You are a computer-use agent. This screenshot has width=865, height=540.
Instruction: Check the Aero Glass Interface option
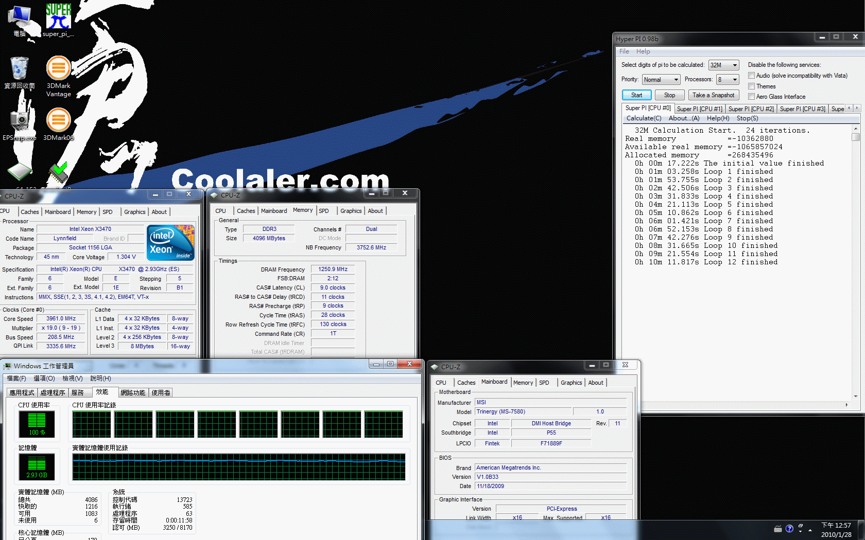pyautogui.click(x=752, y=97)
